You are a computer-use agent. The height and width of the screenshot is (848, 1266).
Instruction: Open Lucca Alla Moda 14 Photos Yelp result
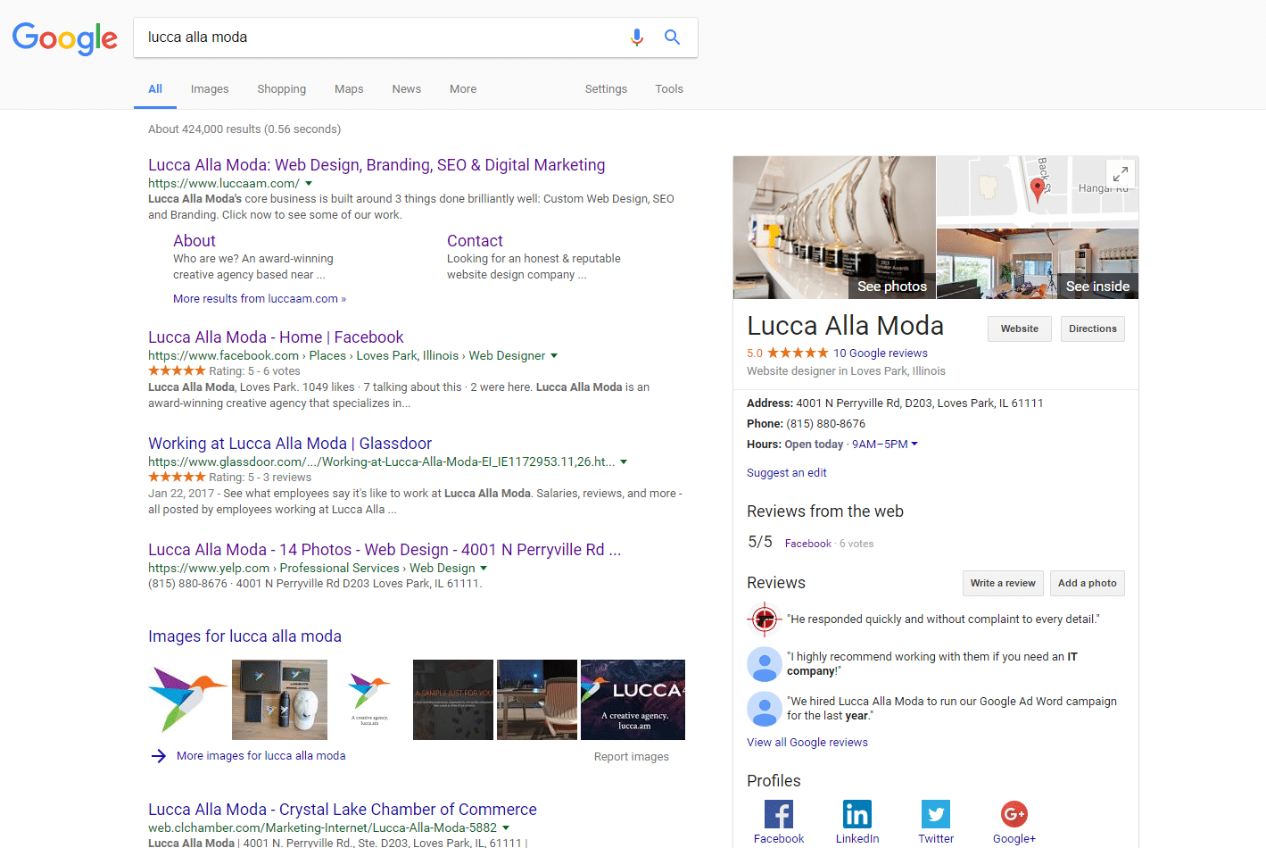pyautogui.click(x=385, y=550)
